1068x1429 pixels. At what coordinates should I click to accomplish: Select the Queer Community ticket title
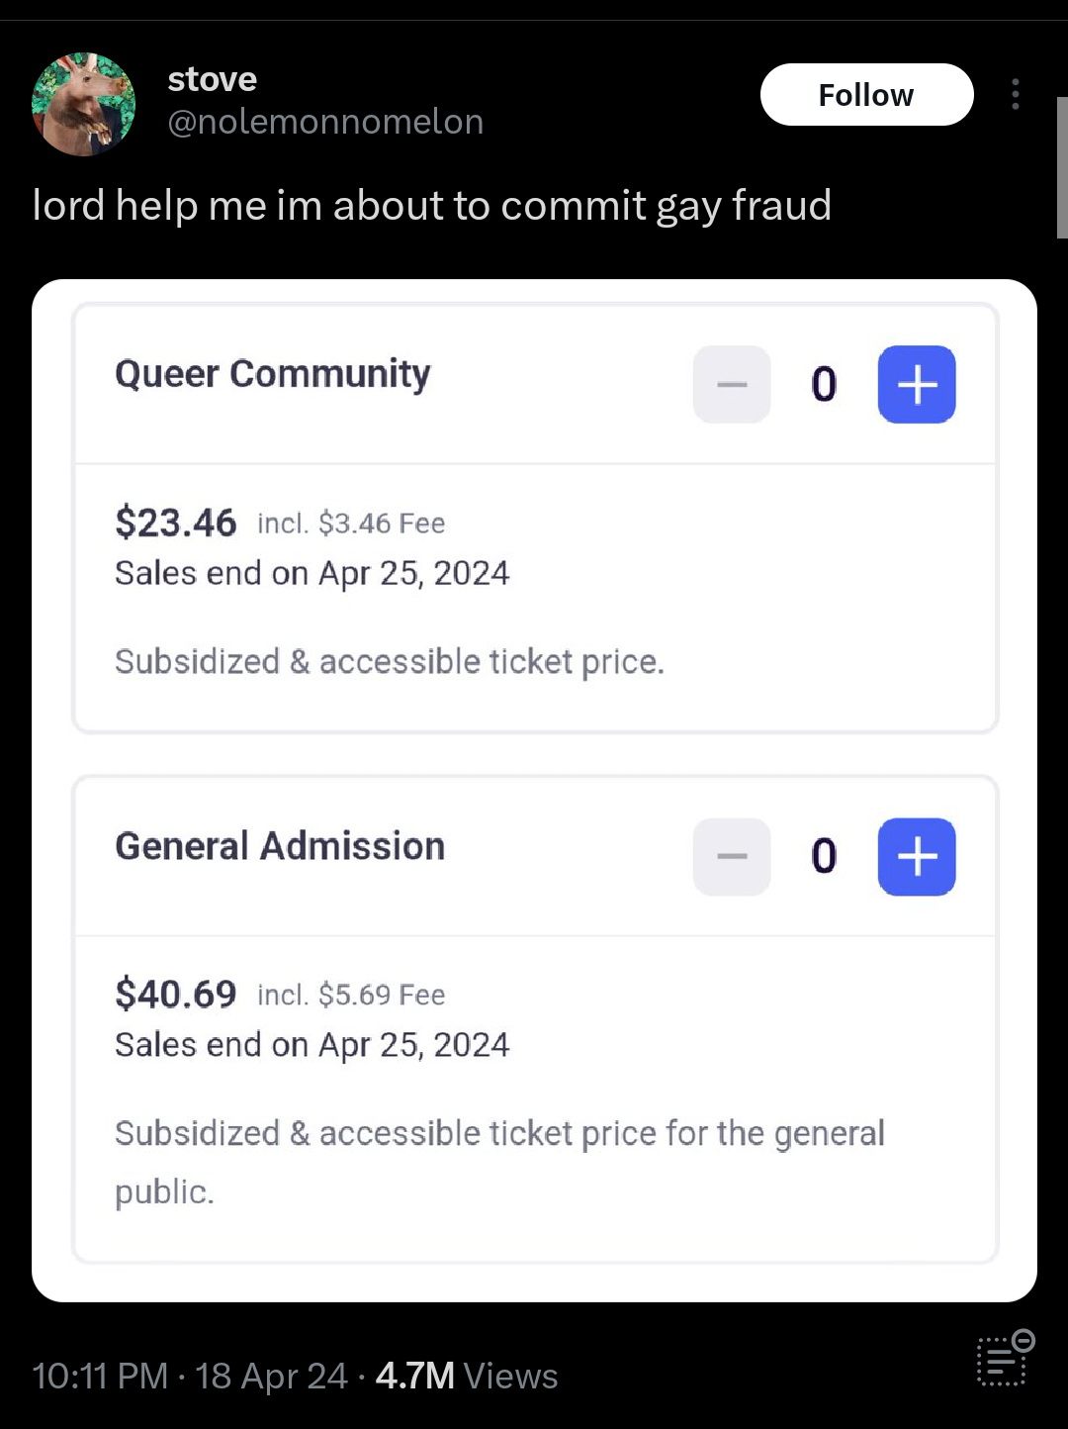click(x=273, y=374)
